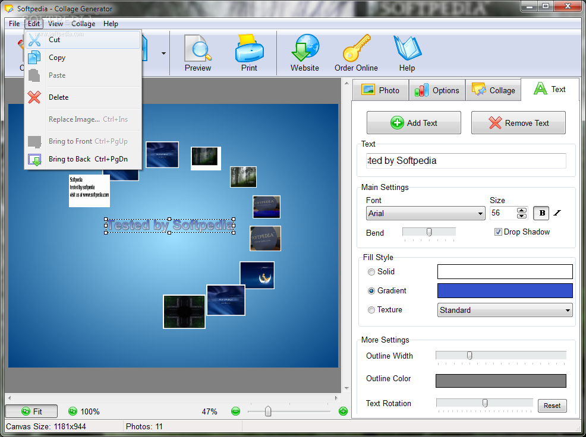586x437 pixels.
Task: Open the Help menu in menu bar
Action: pyautogui.click(x=111, y=24)
